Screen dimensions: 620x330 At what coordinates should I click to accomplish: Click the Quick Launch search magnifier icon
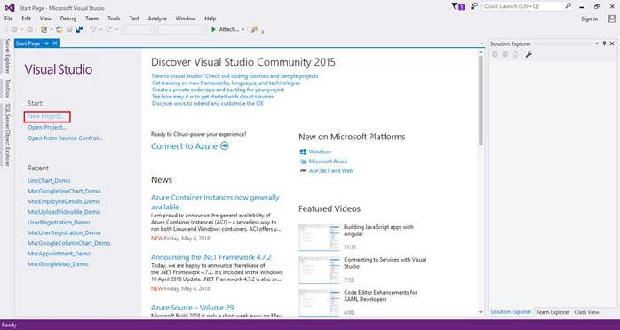[x=568, y=6]
